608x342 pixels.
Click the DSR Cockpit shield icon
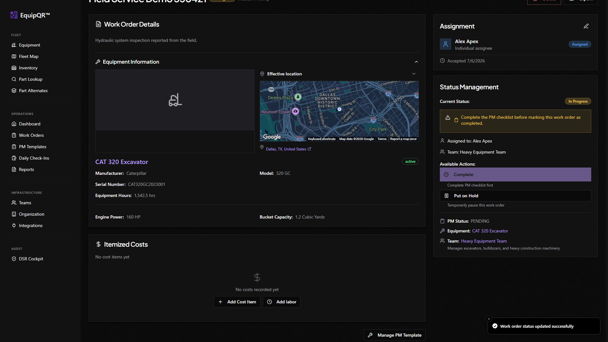pos(14,259)
